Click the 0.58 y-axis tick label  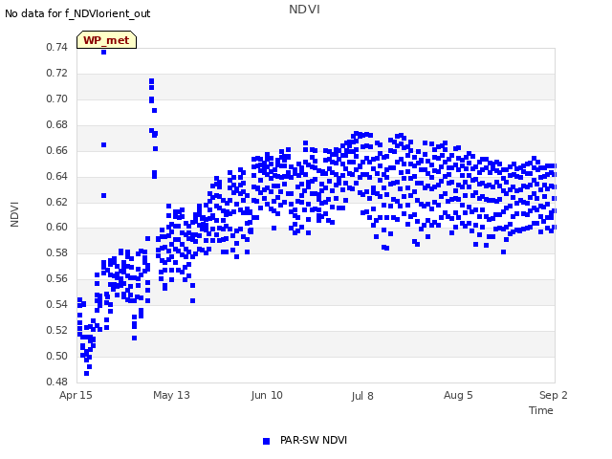pos(57,252)
